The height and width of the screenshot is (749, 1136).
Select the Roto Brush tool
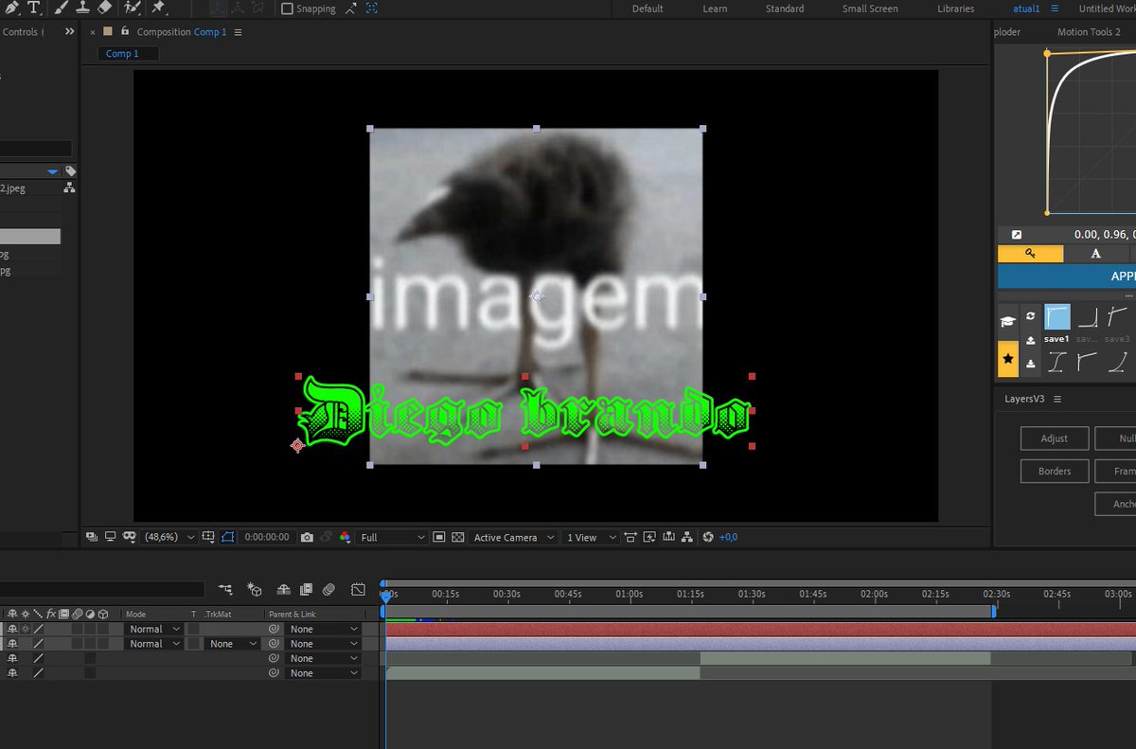point(133,8)
